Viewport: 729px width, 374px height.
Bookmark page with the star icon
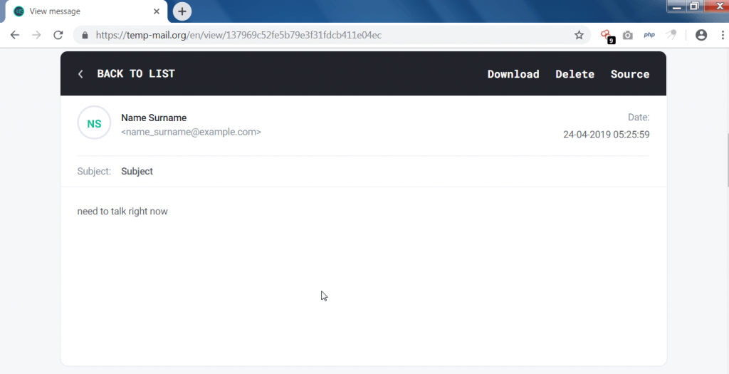coord(579,35)
